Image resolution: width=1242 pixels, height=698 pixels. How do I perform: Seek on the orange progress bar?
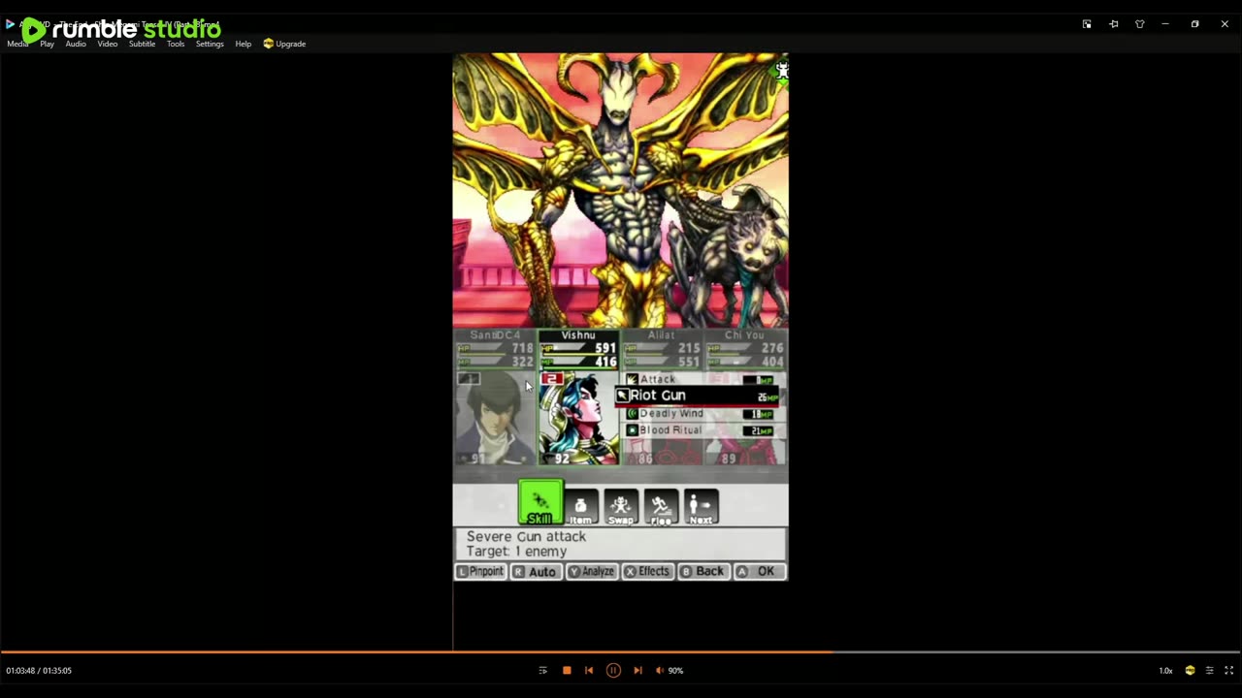(621, 651)
